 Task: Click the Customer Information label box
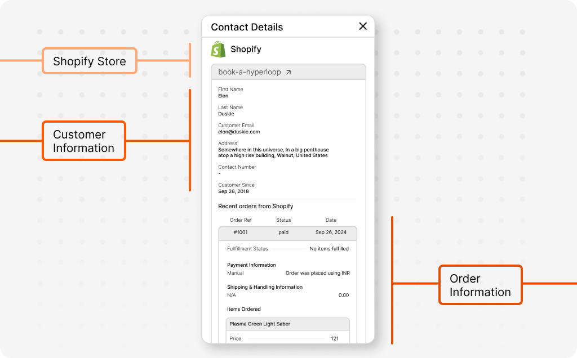pyautogui.click(x=83, y=141)
